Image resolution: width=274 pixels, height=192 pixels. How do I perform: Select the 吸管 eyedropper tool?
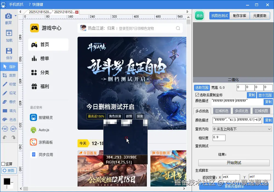point(9,84)
